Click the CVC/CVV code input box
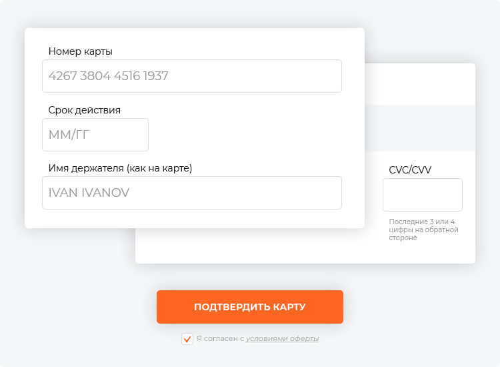 pos(423,195)
